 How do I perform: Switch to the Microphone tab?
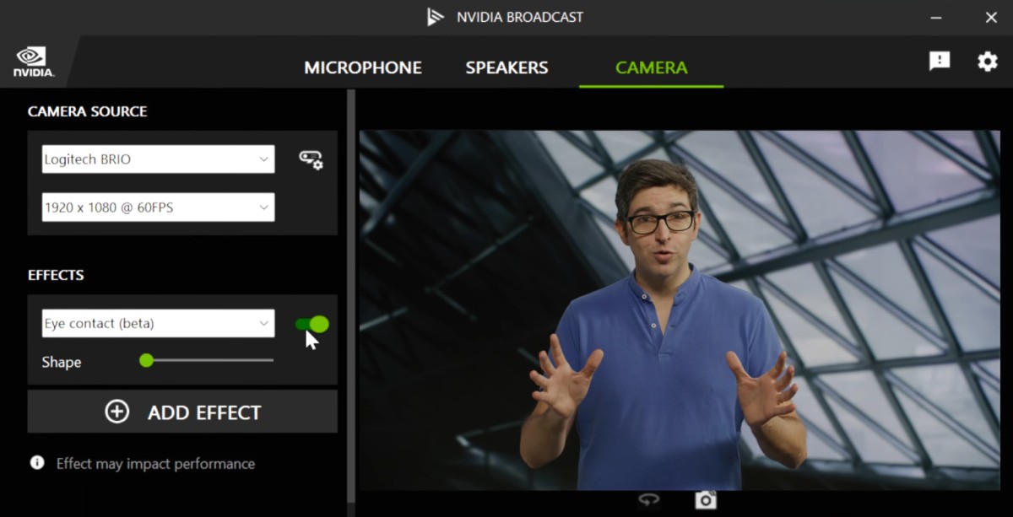pos(363,67)
